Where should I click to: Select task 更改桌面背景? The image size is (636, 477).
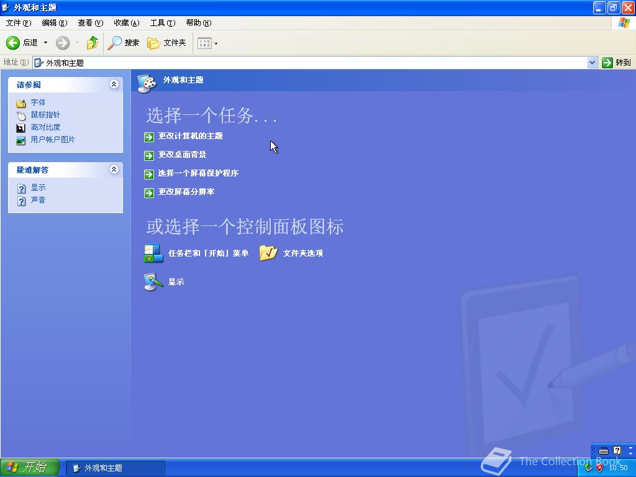pyautogui.click(x=182, y=155)
